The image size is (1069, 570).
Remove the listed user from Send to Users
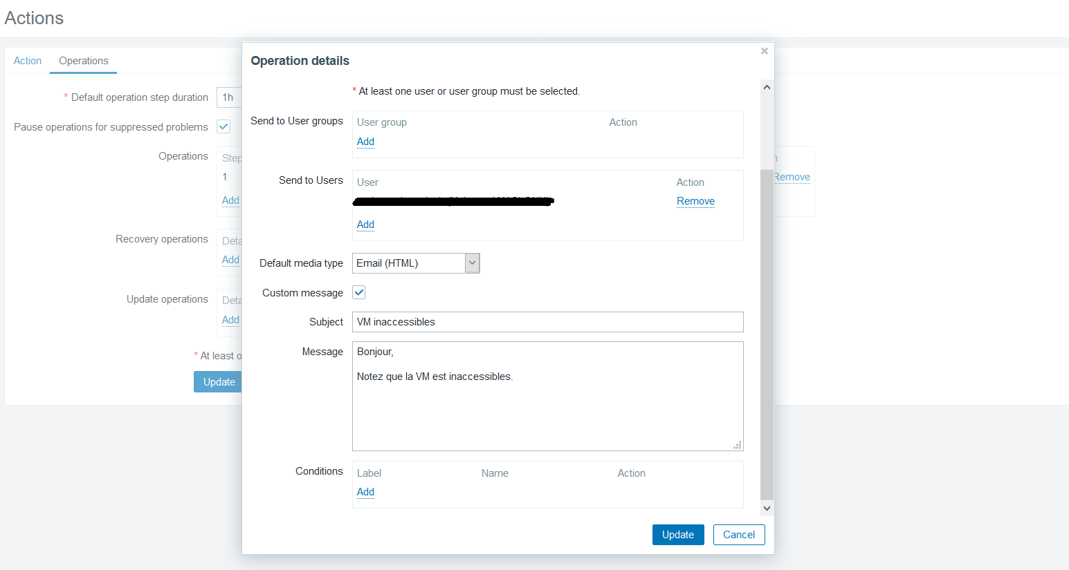(695, 201)
